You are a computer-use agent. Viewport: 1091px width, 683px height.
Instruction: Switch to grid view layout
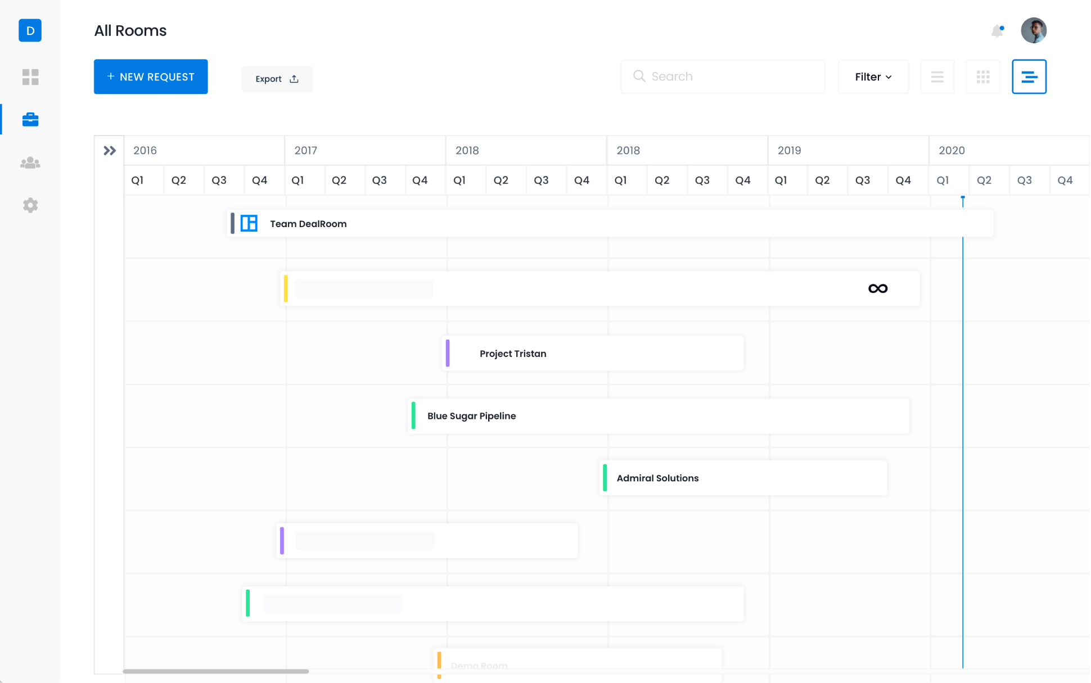(x=982, y=76)
